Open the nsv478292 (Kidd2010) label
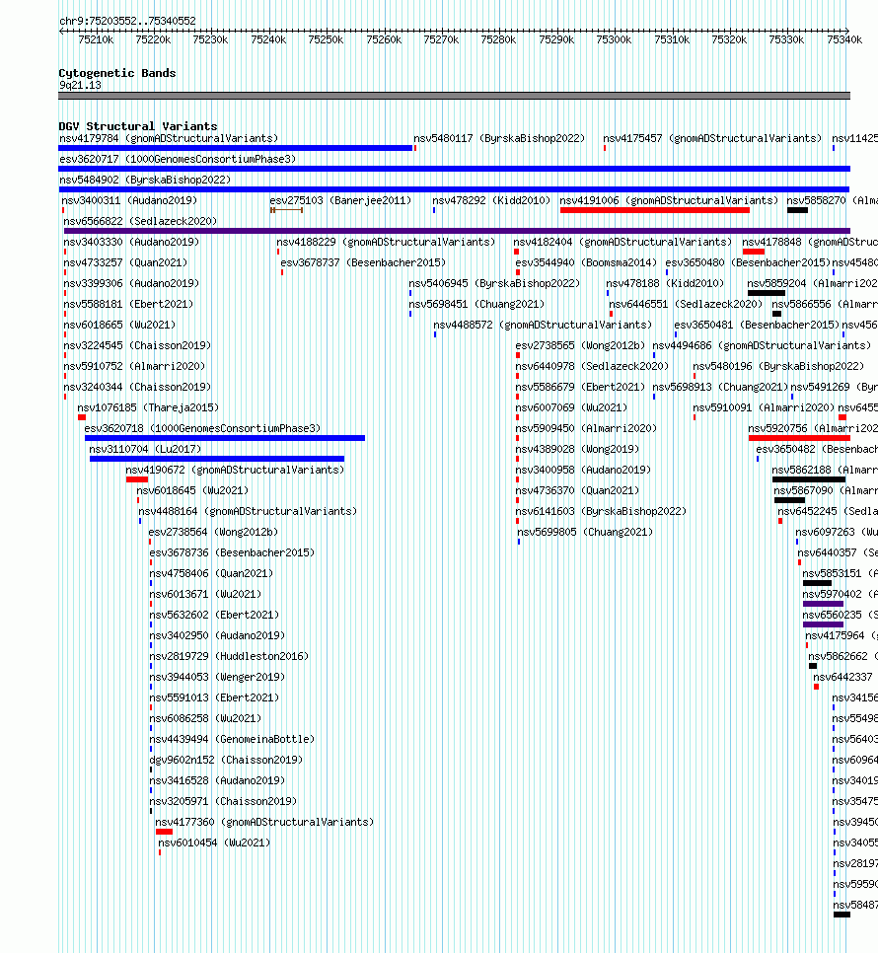This screenshot has width=878, height=953. tap(491, 200)
